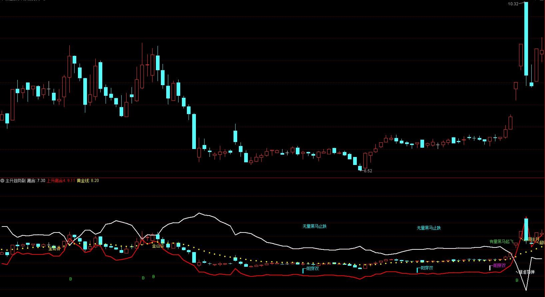Click the rightmost 无量黑马止跌 label
This screenshot has width=545, height=297.
click(429, 228)
